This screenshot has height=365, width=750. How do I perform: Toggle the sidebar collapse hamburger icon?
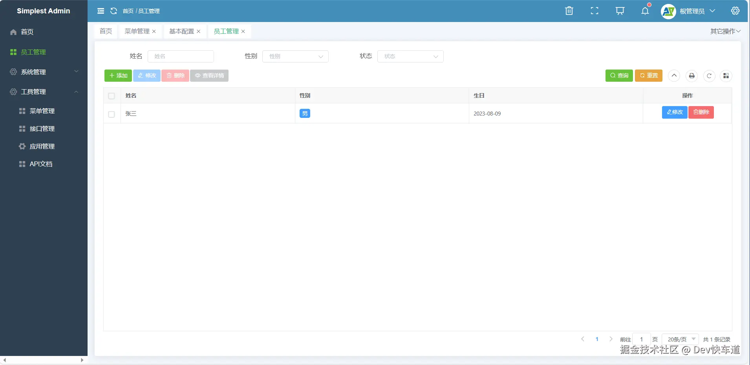(101, 11)
